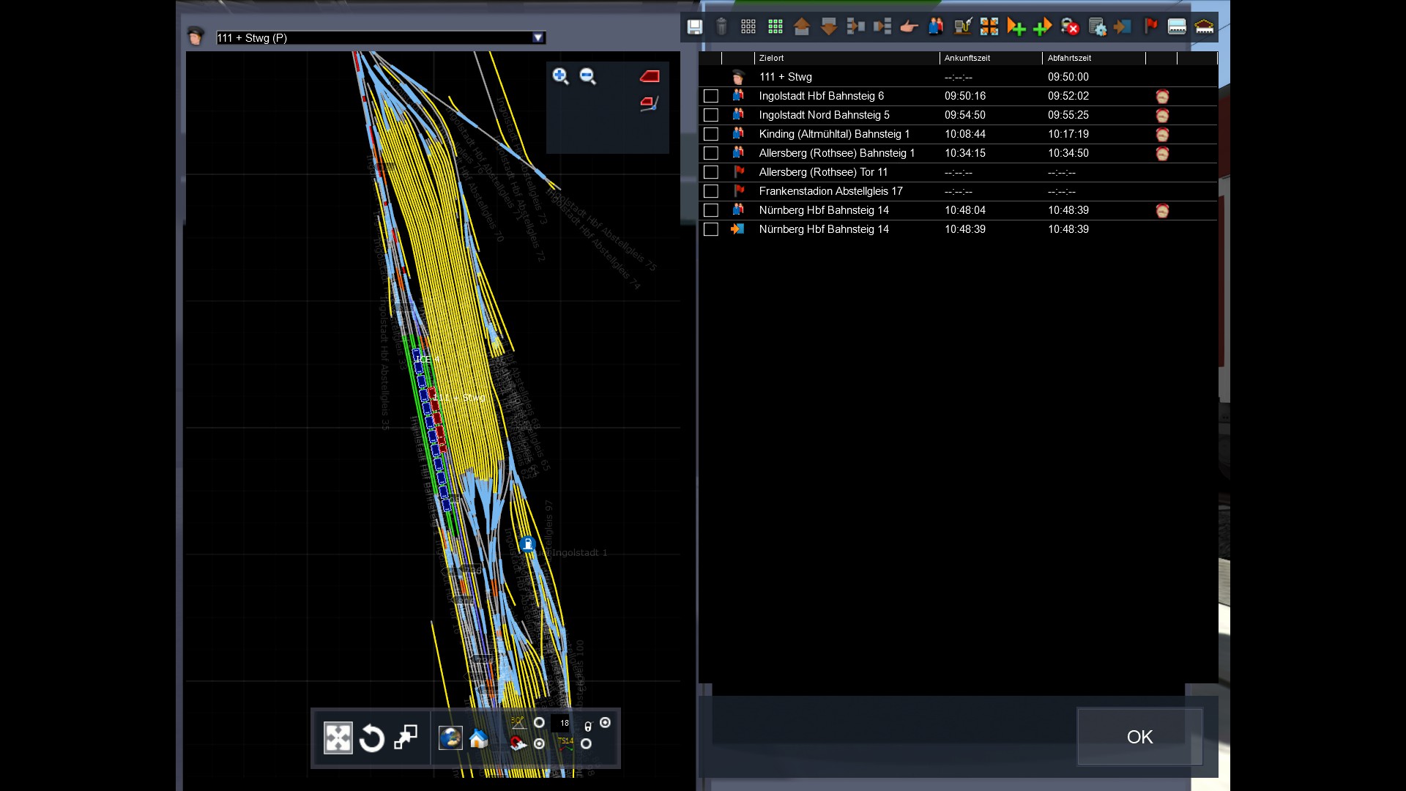1406x791 pixels.
Task: Zoom out on the track map
Action: [587, 76]
